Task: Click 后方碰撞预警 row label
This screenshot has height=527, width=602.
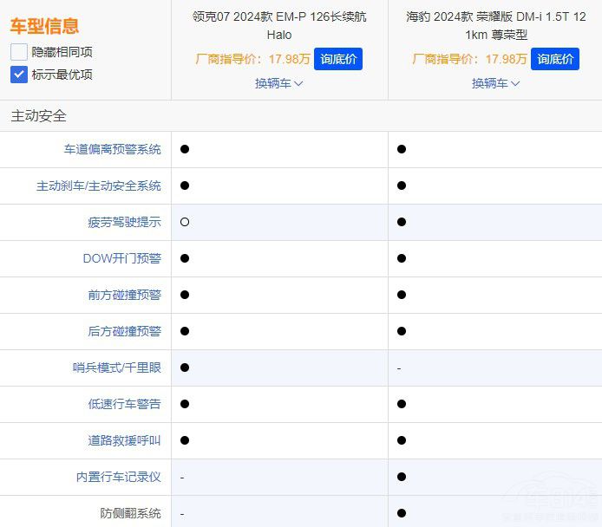Action: coord(124,331)
